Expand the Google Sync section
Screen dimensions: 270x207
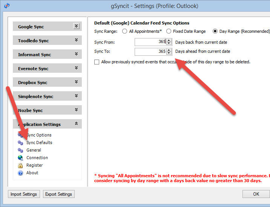(x=76, y=26)
